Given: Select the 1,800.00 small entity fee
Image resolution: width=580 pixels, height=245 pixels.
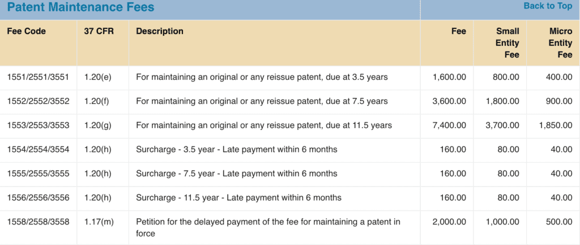Looking at the screenshot, I should click(502, 101).
